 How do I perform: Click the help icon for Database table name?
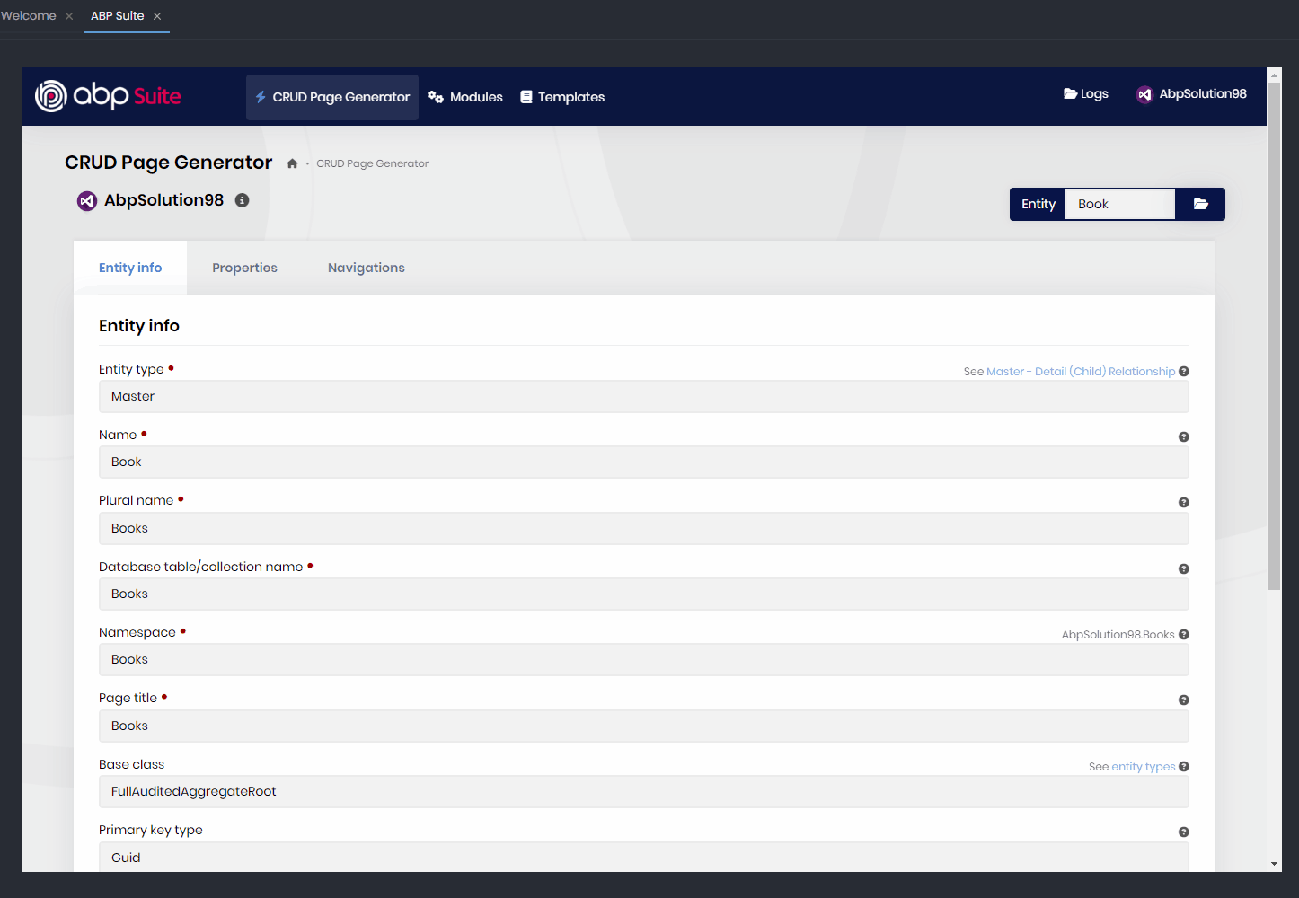pos(1184,569)
